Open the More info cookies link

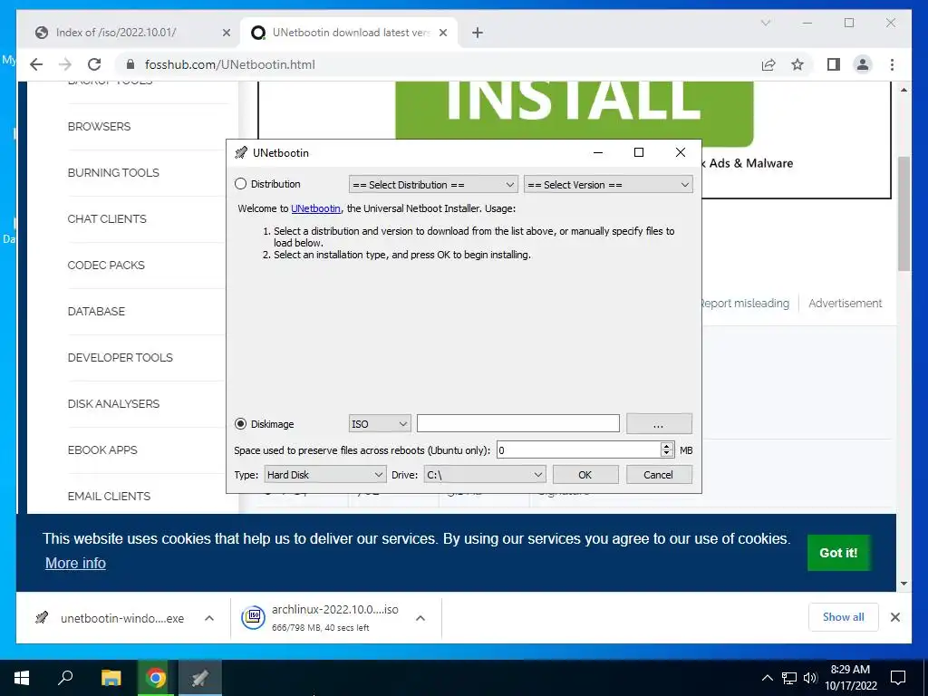pos(76,563)
